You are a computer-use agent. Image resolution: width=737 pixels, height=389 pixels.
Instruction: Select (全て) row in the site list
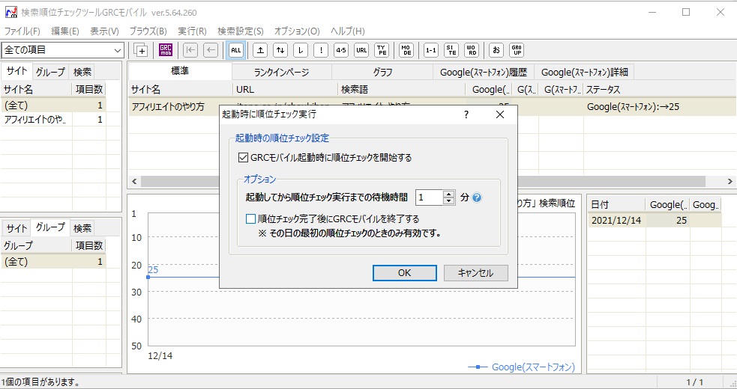tap(53, 105)
